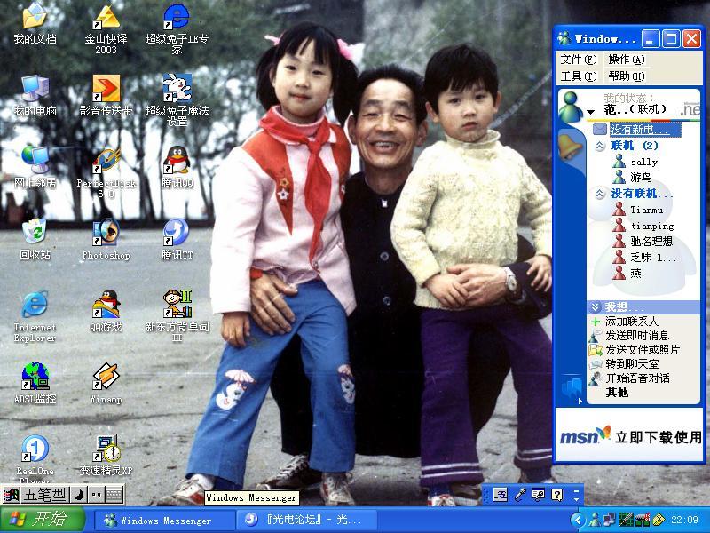This screenshot has width=710, height=533.
Task: Click the 网上邻居 desktop icon
Action: click(35, 167)
